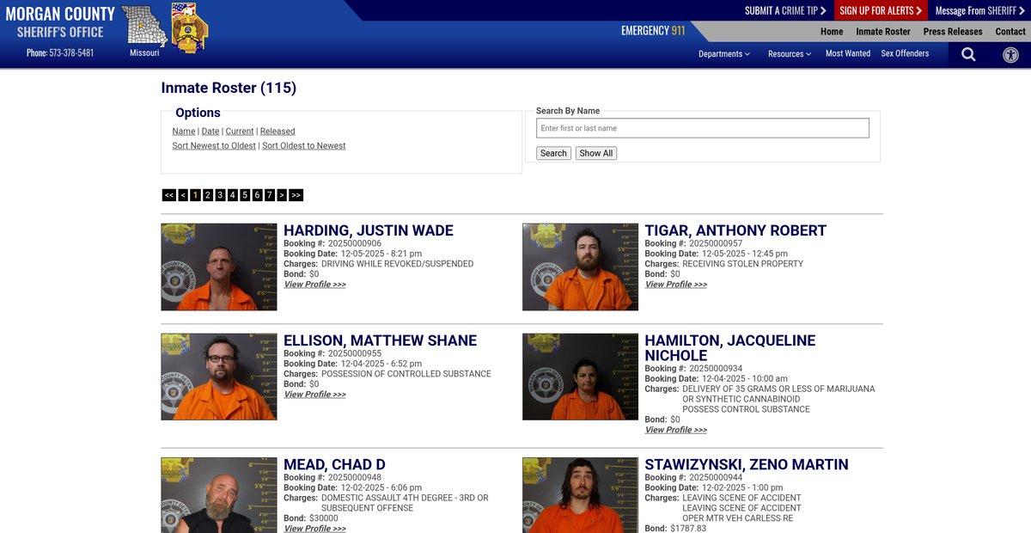Select pagination page 4

pos(233,195)
